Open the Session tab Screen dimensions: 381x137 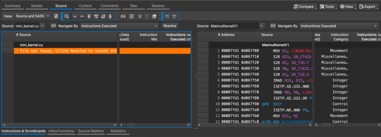(158, 6)
